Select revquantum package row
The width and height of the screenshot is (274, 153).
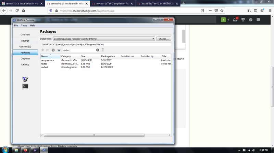[x=105, y=60]
